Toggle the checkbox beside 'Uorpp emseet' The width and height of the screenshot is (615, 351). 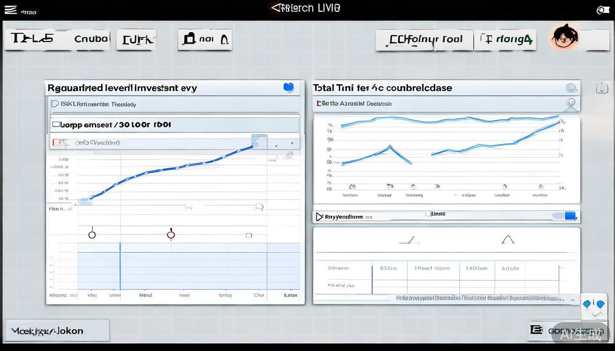pyautogui.click(x=56, y=124)
